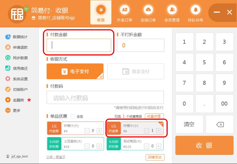Open 系统设置 gear icon
This screenshot has height=164, width=237.
coord(8,79)
